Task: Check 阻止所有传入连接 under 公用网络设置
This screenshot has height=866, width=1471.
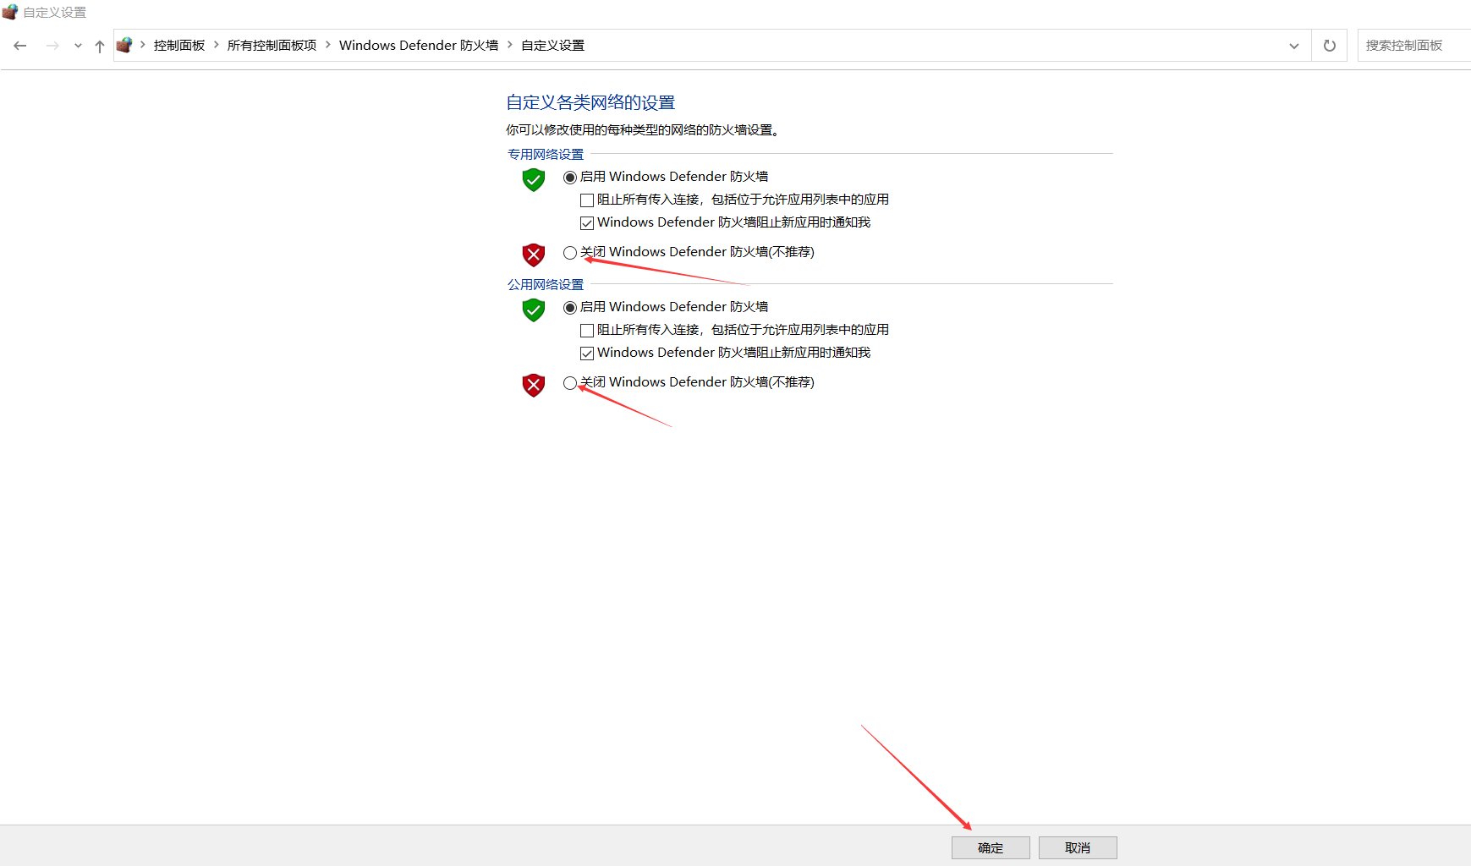Action: click(587, 331)
